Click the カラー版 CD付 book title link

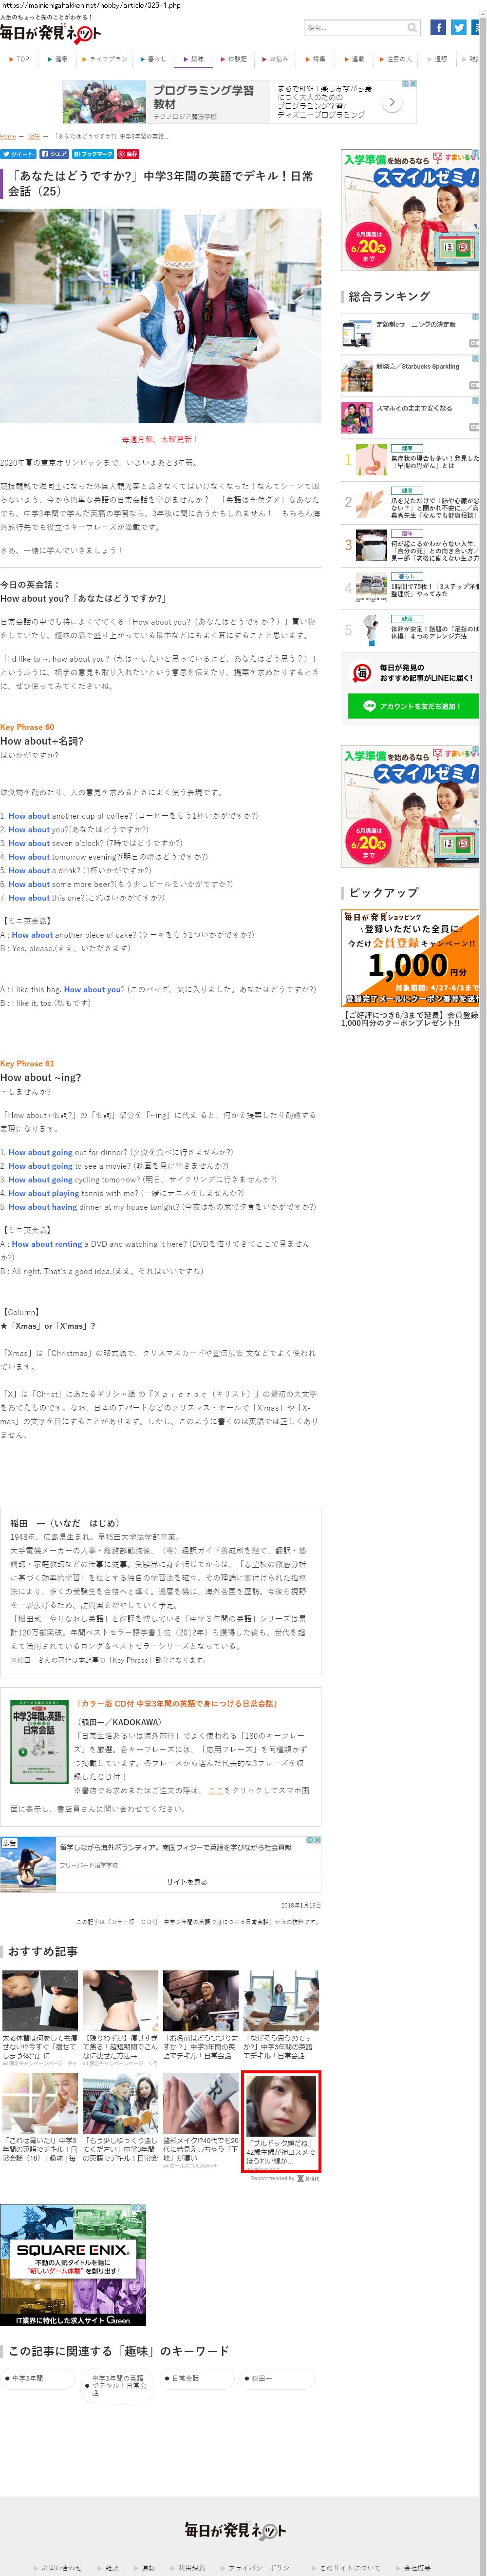tap(177, 1703)
